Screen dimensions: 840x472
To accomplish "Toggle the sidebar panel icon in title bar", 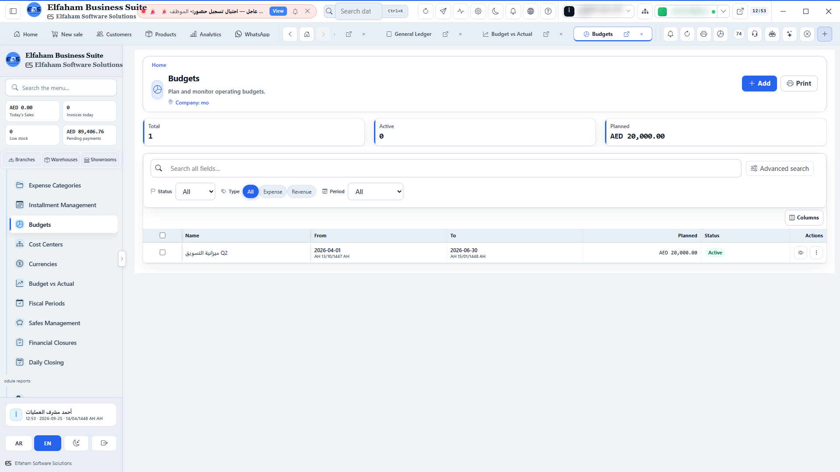I will [13, 11].
